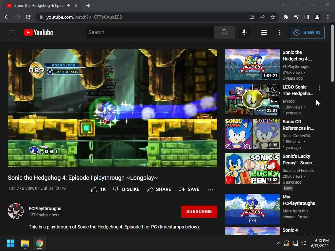This screenshot has width=335, height=251.
Task: Close the Sonic the Hedgehog tab
Action: click(x=76, y=6)
